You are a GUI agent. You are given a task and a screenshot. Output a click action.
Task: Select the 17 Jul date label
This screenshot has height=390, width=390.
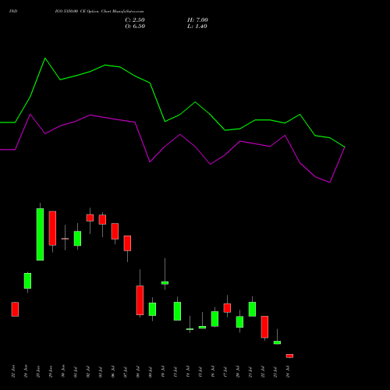(225, 371)
